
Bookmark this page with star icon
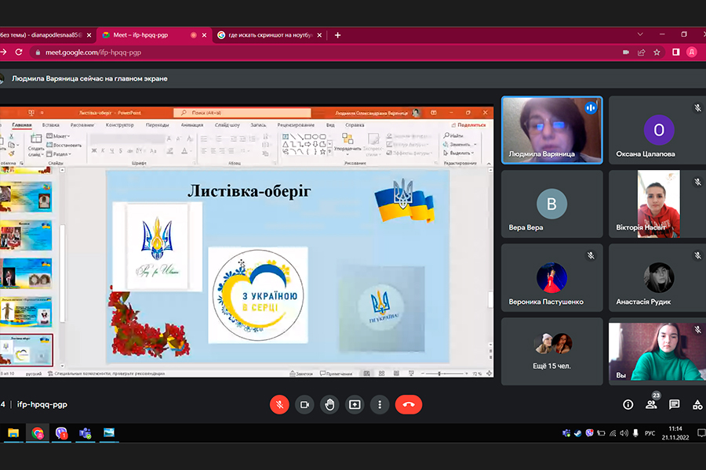[x=657, y=52]
